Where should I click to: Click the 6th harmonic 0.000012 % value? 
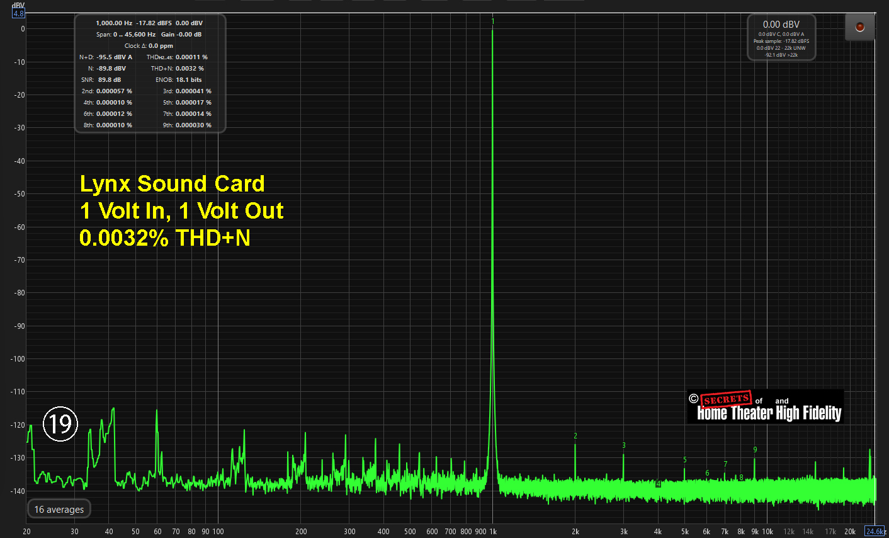click(114, 113)
